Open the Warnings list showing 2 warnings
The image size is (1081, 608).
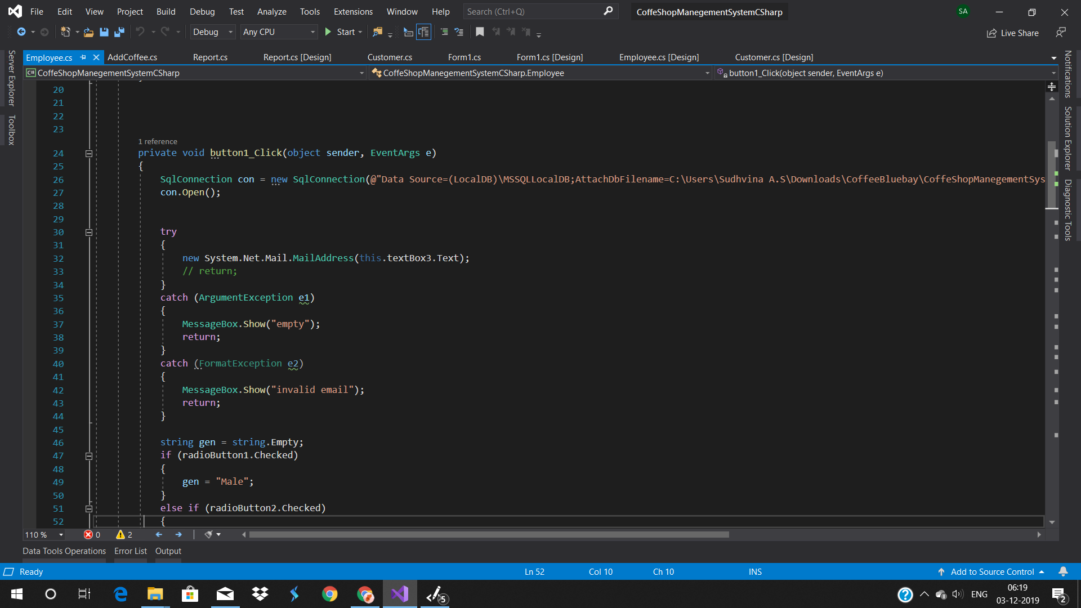coord(124,534)
